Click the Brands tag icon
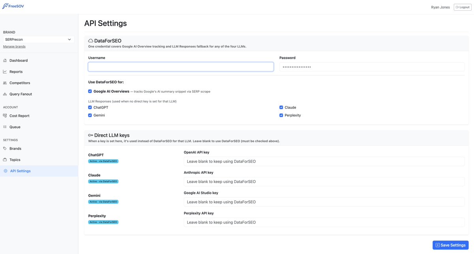Image resolution: width=474 pixels, height=254 pixels. (x=5, y=149)
